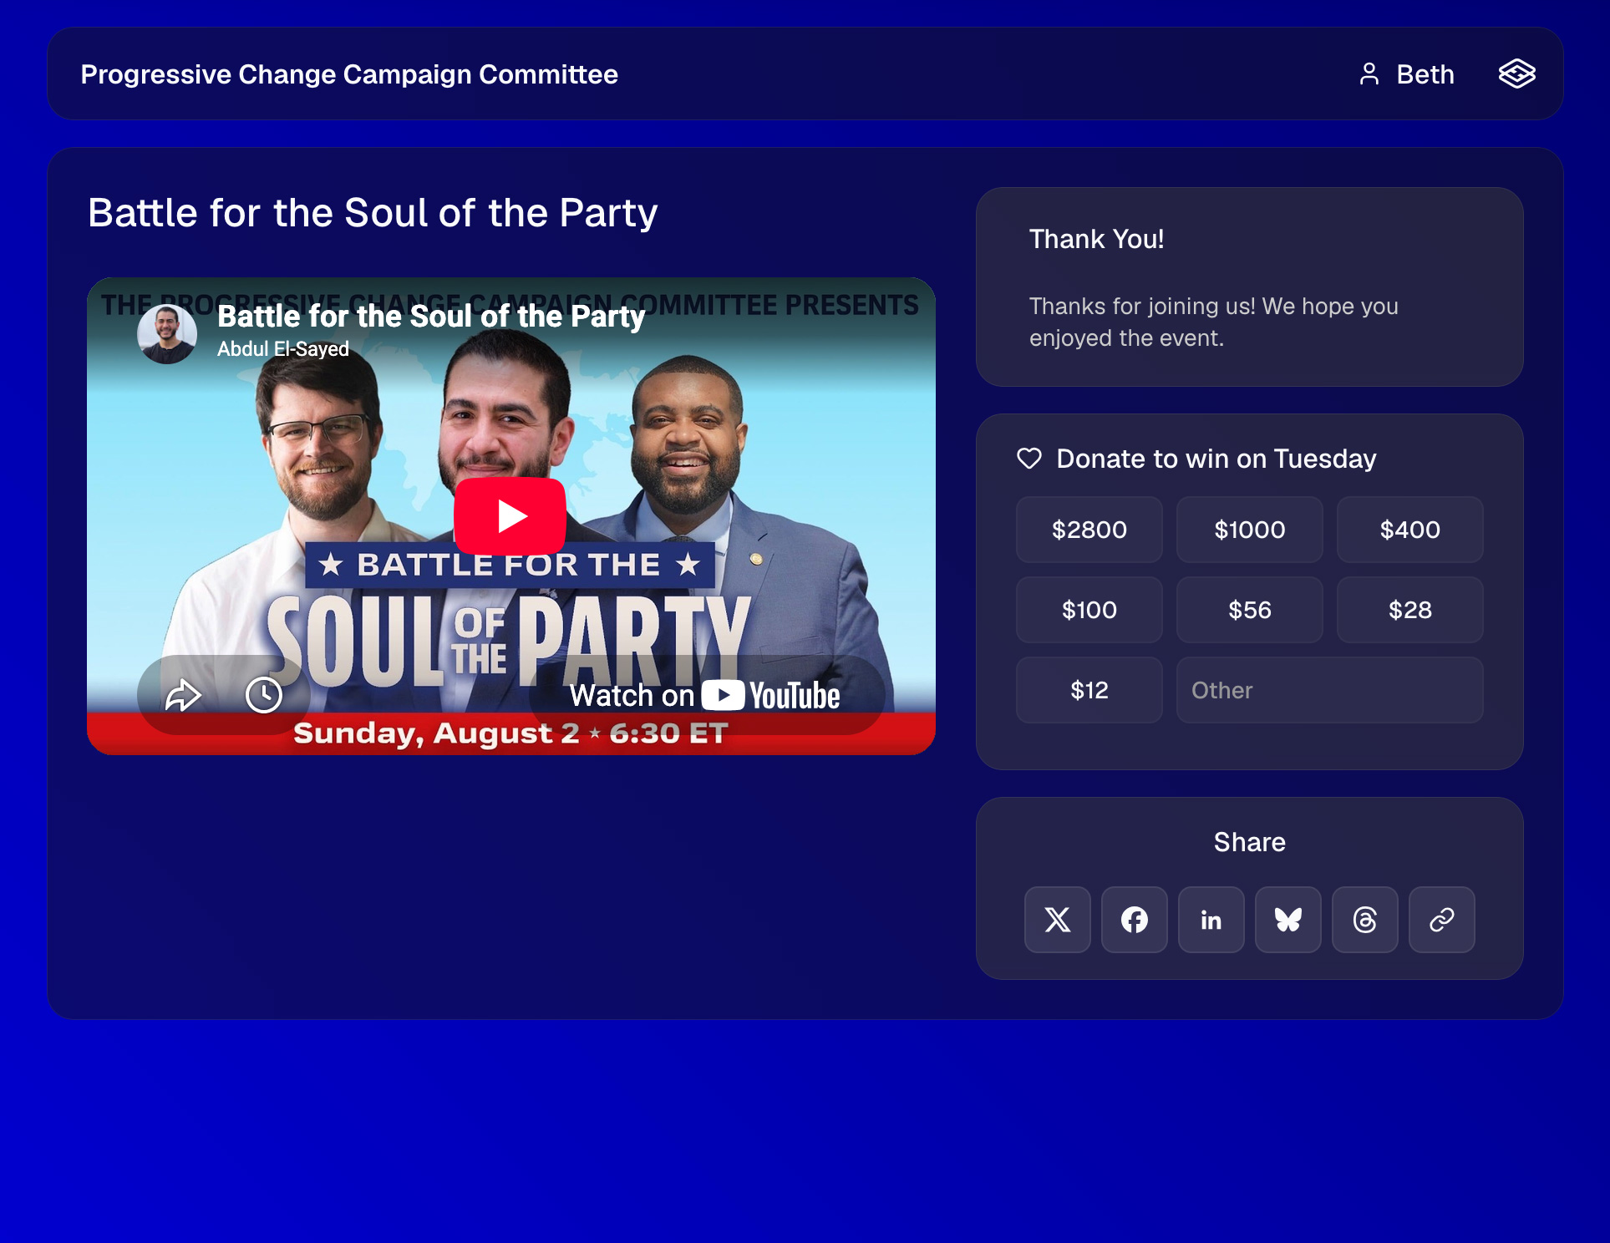Select the $12 donation amount
This screenshot has width=1610, height=1243.
point(1089,690)
